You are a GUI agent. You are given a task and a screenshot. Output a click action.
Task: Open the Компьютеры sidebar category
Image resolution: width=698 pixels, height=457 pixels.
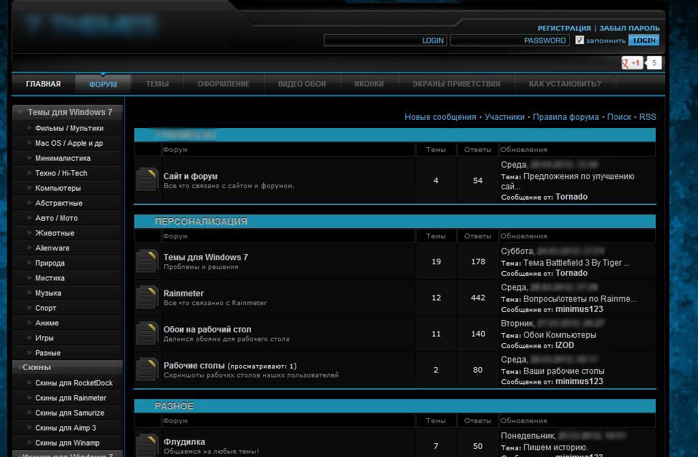point(58,188)
